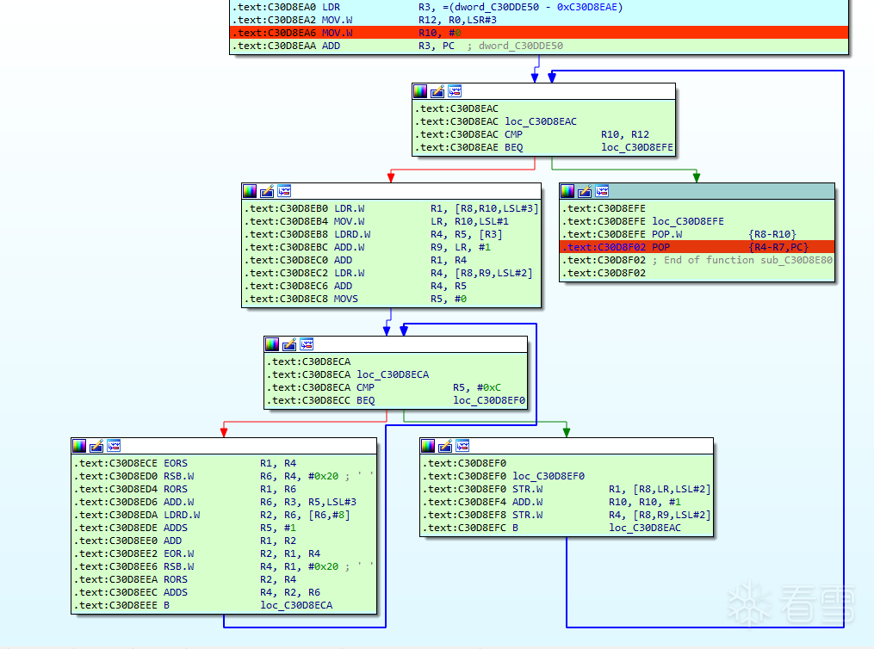Click the group nodes icon on the C30D8EB0 LDR.W node
The width and height of the screenshot is (874, 649).
(x=284, y=192)
